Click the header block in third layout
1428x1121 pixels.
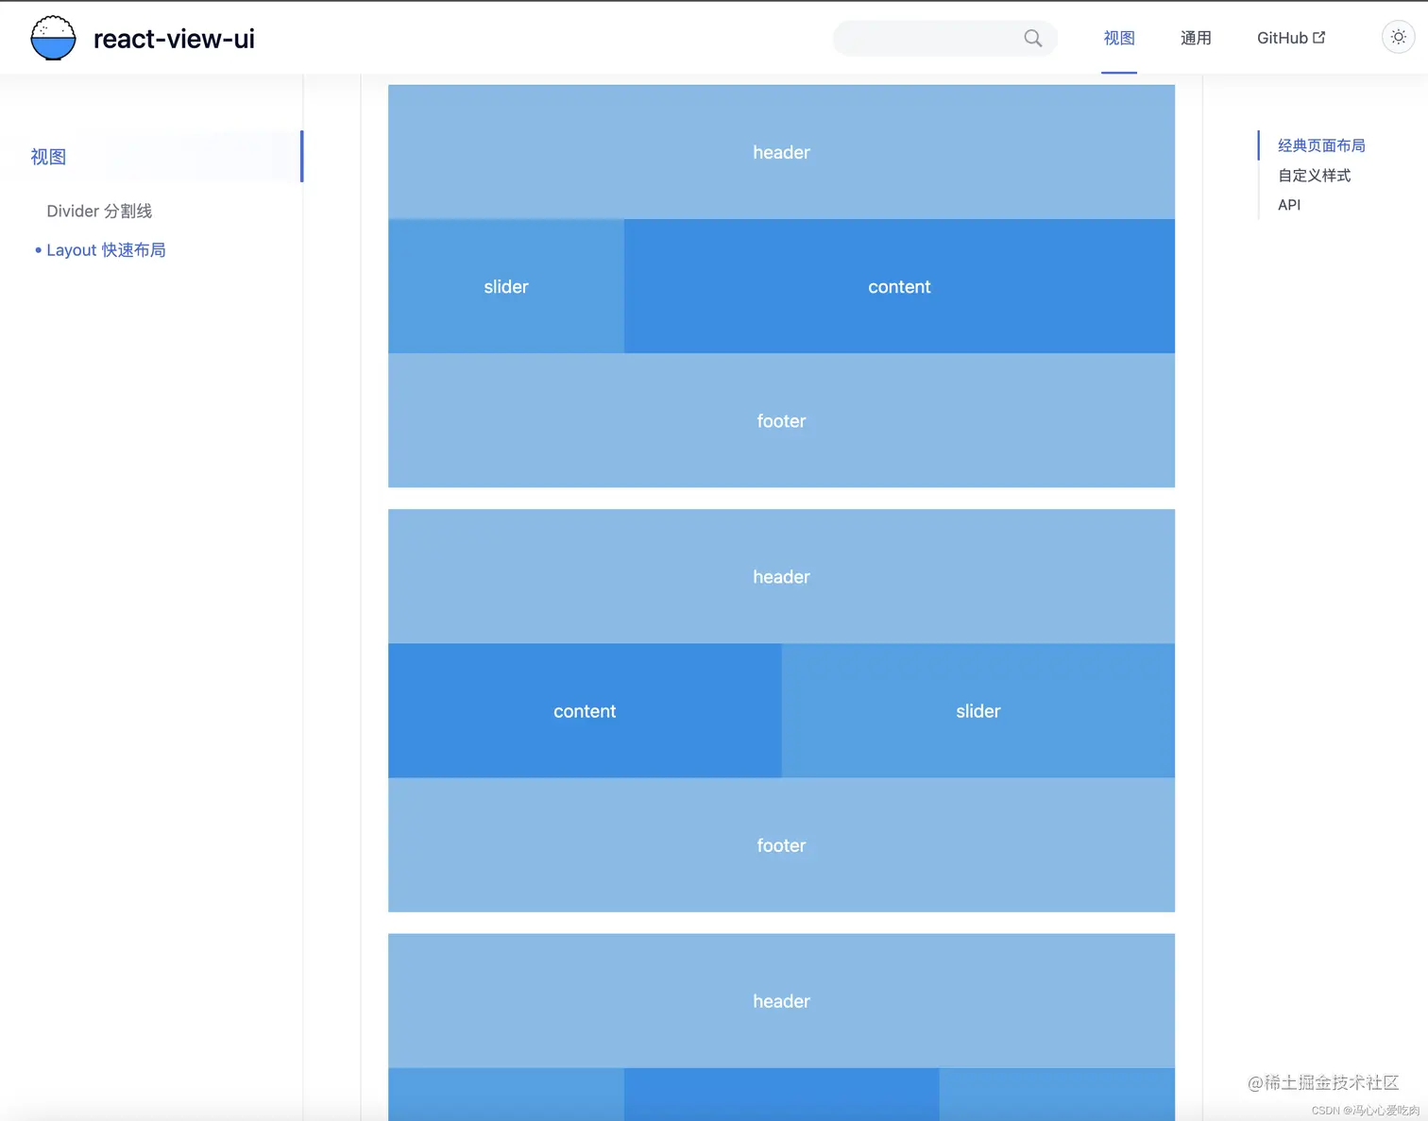(x=781, y=1000)
